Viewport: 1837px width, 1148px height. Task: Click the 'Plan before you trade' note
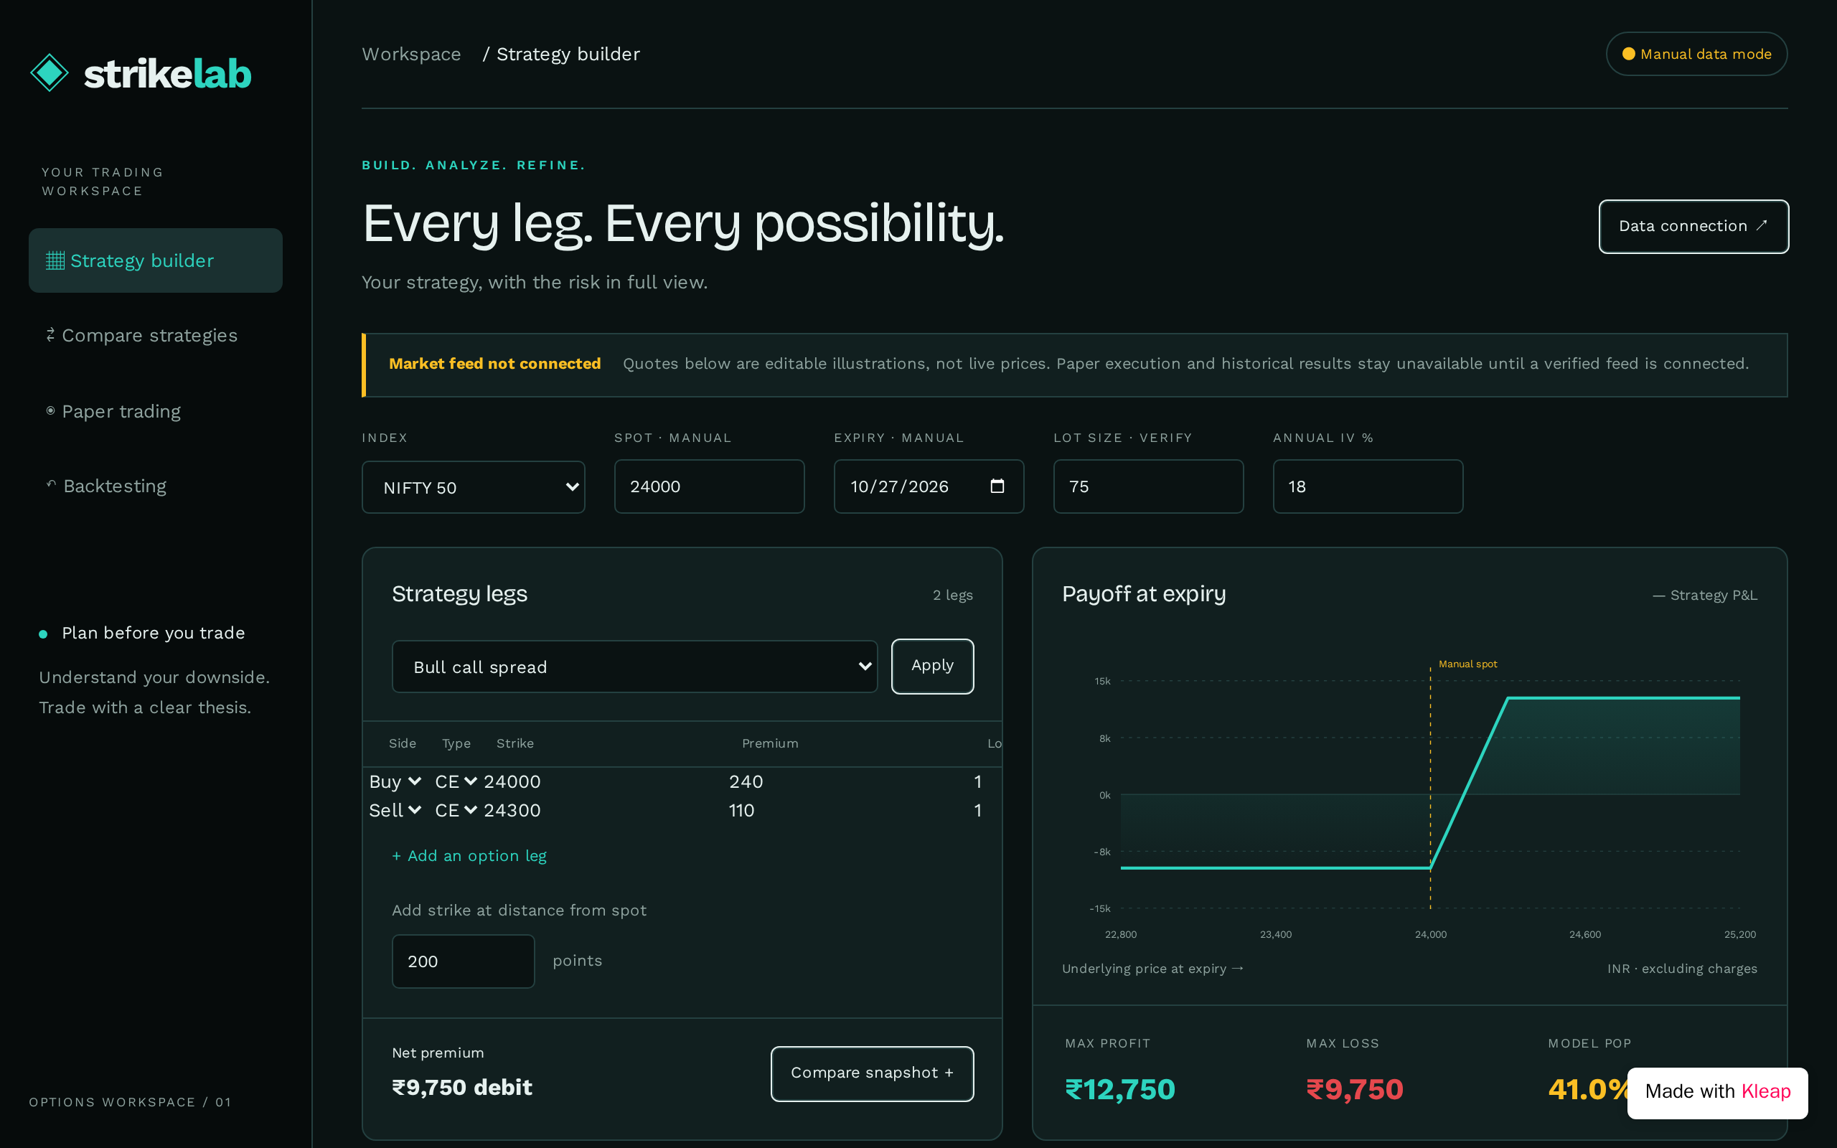point(154,634)
